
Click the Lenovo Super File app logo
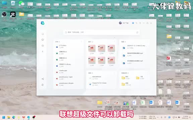(x=43, y=23)
